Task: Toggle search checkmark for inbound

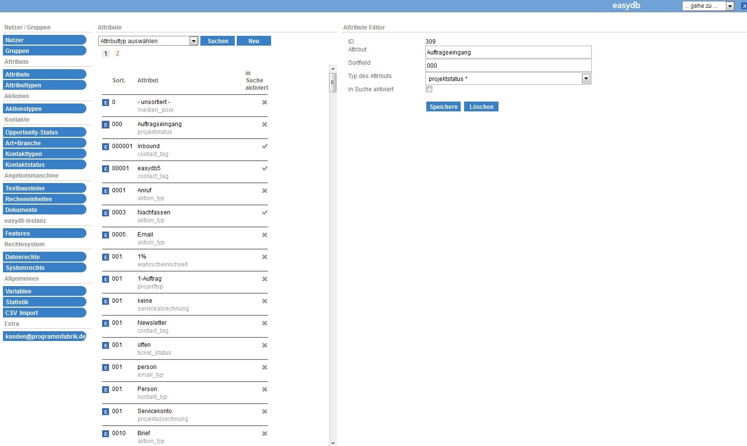Action: [x=265, y=146]
